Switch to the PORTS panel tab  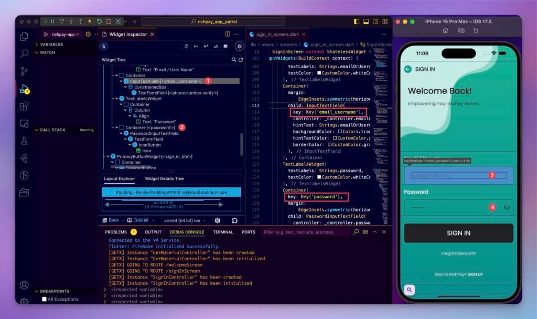click(x=248, y=232)
